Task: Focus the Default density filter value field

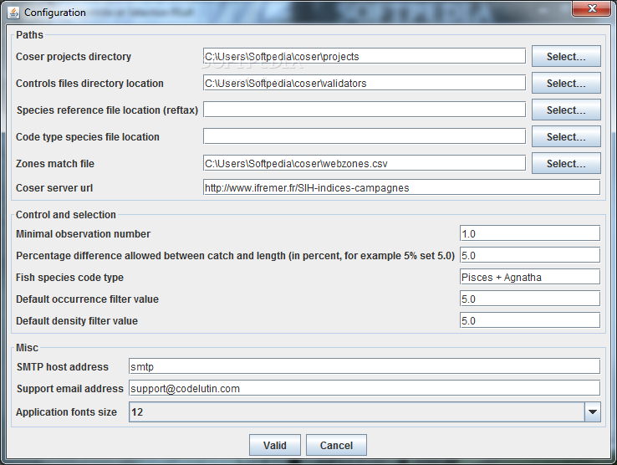Action: (x=530, y=320)
